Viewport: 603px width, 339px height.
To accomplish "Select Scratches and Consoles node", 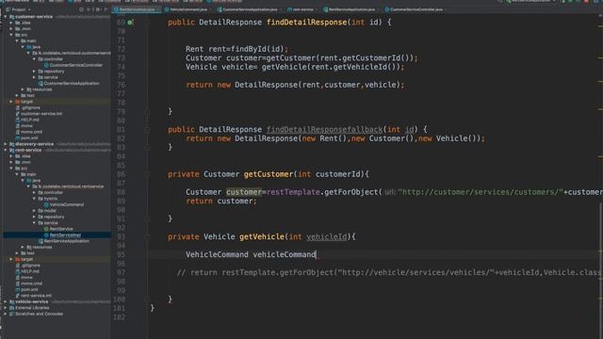I will [x=36, y=314].
